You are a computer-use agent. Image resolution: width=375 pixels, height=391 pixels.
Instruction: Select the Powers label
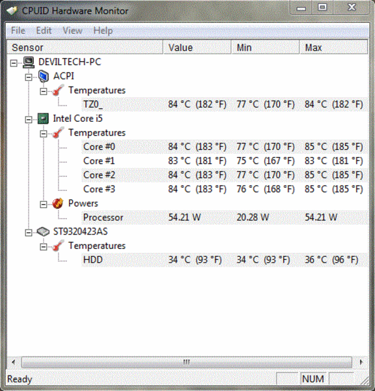click(x=83, y=203)
